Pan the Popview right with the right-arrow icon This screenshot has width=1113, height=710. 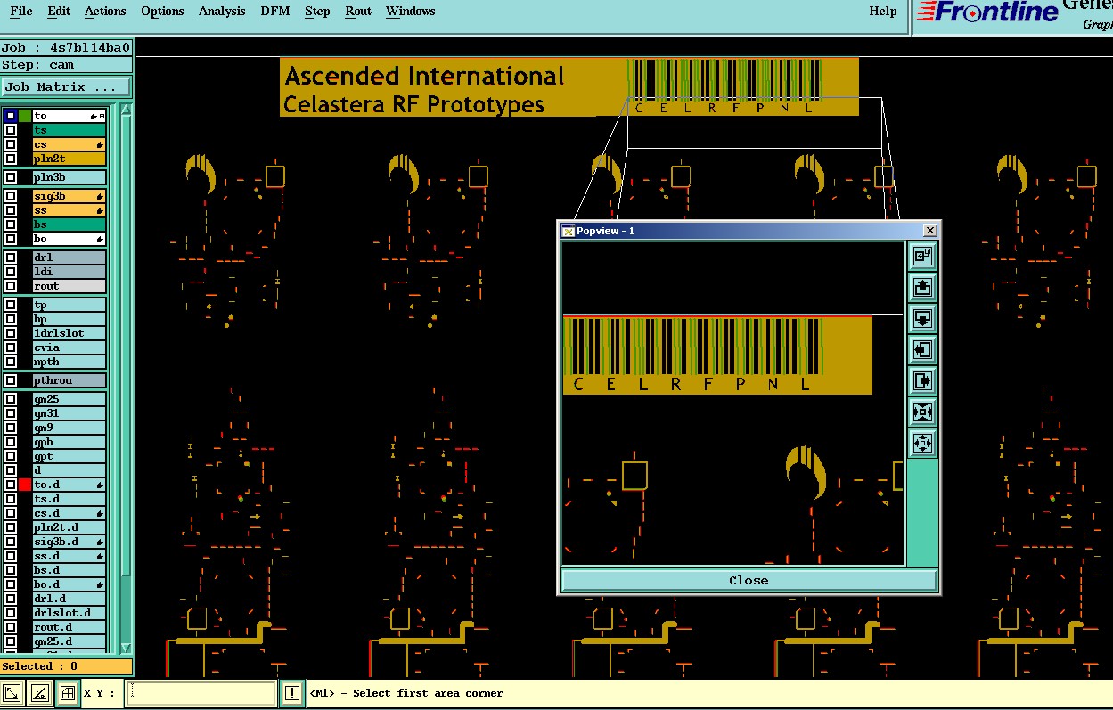click(922, 380)
